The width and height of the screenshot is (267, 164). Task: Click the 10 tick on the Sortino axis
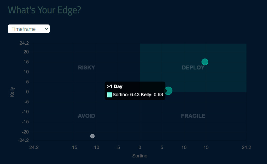[x=184, y=147]
